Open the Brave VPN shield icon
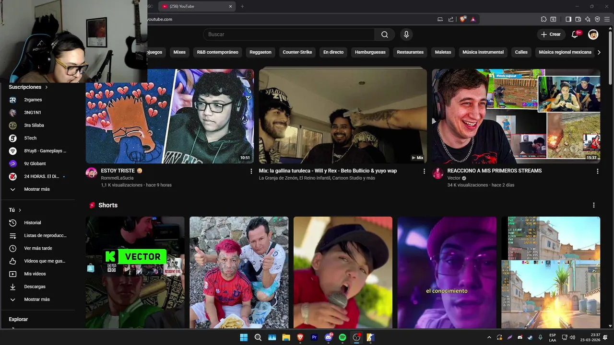This screenshot has height=345, width=614. pos(597,19)
